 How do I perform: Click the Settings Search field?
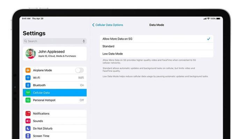point(54,41)
